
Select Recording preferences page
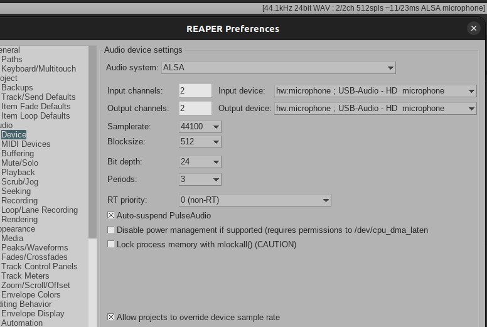pos(19,201)
